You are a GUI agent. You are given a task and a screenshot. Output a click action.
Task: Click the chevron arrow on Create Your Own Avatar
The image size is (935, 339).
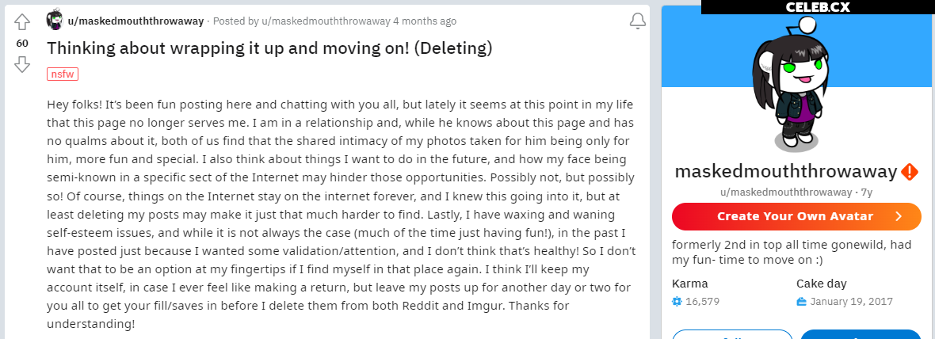click(x=899, y=216)
